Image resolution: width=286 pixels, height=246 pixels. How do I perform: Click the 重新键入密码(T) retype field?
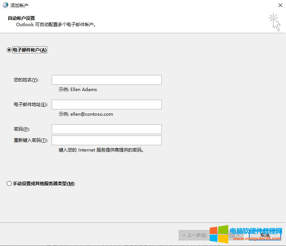[106, 140]
